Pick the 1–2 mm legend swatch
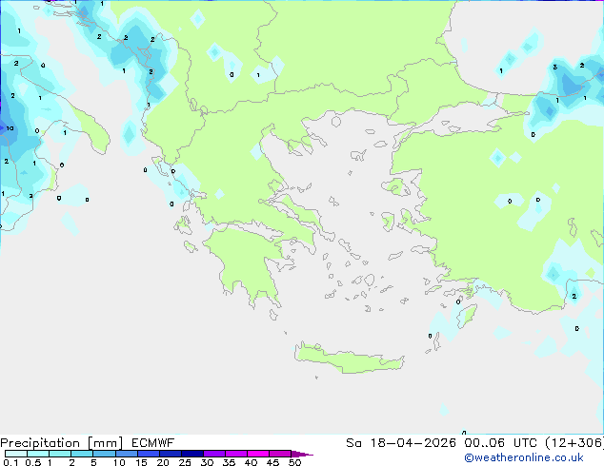Screen dimensions: 604x466 click(60, 454)
